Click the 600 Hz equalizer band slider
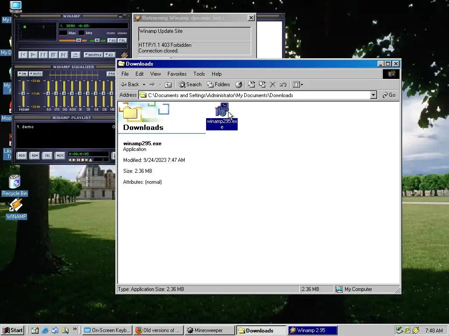This screenshot has height=336, width=449. (x=72, y=94)
